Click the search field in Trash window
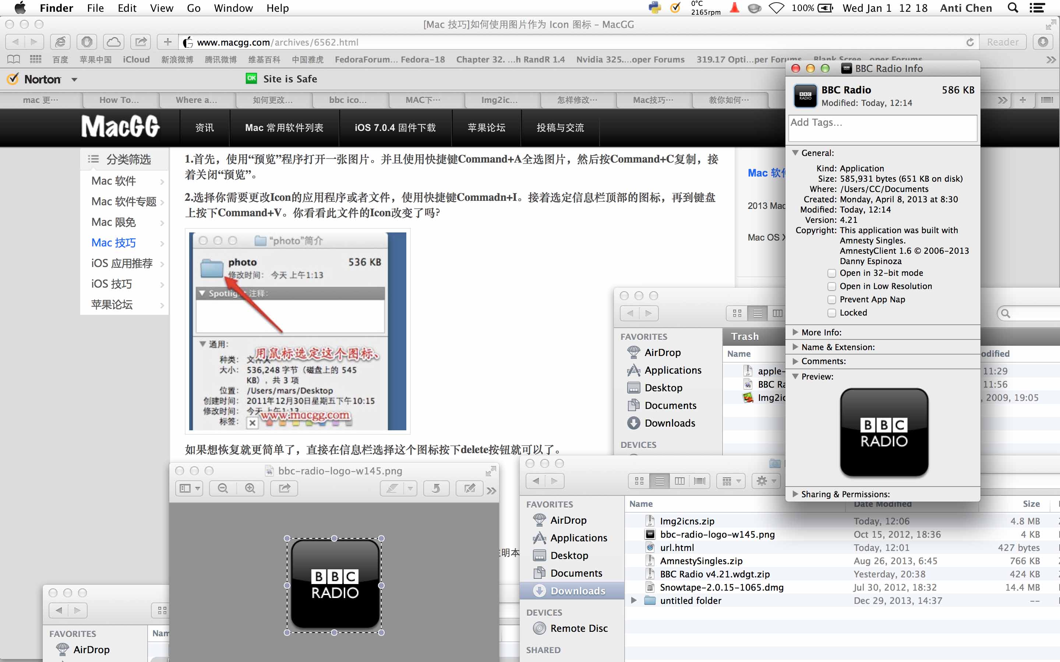This screenshot has width=1060, height=662. [1029, 313]
